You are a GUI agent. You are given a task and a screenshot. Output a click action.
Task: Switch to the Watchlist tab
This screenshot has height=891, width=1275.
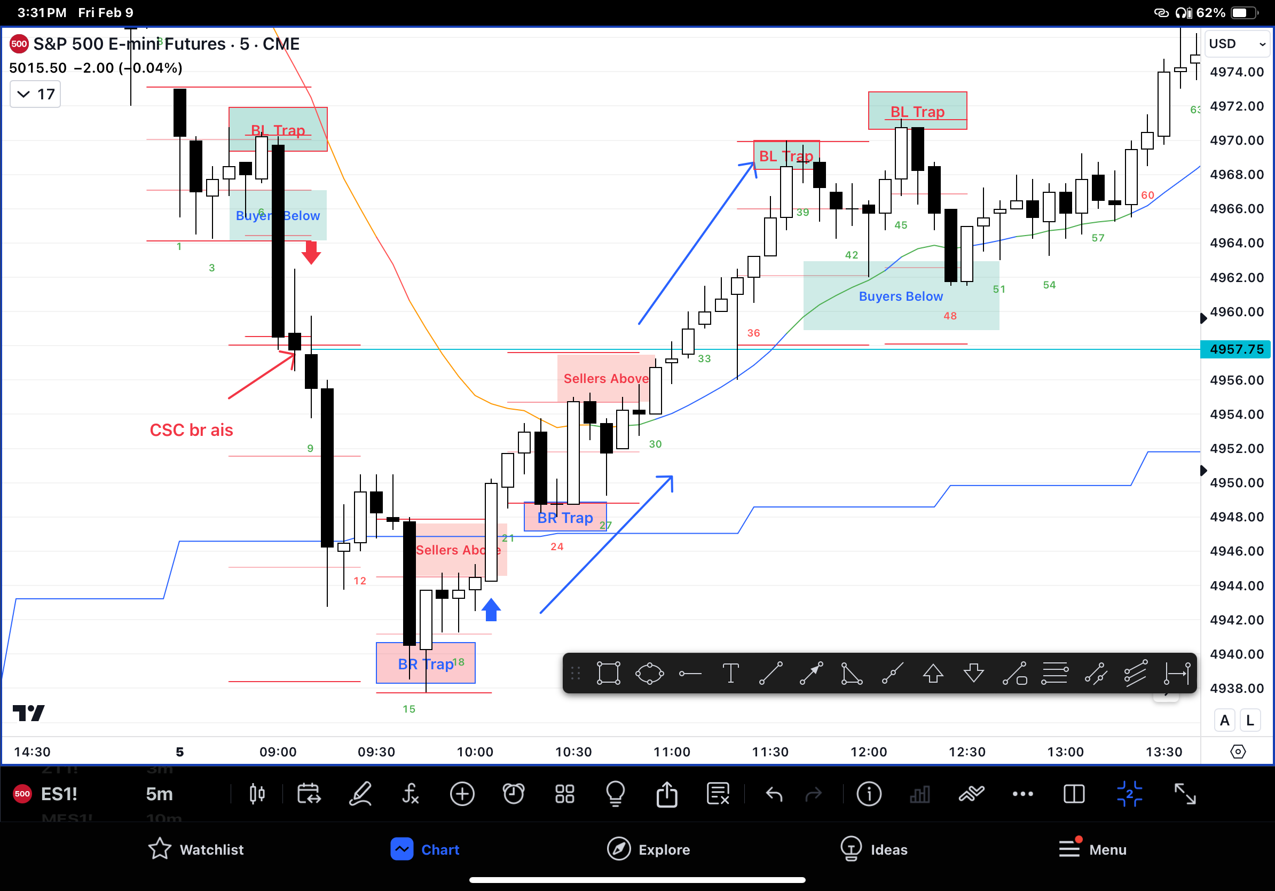point(195,849)
